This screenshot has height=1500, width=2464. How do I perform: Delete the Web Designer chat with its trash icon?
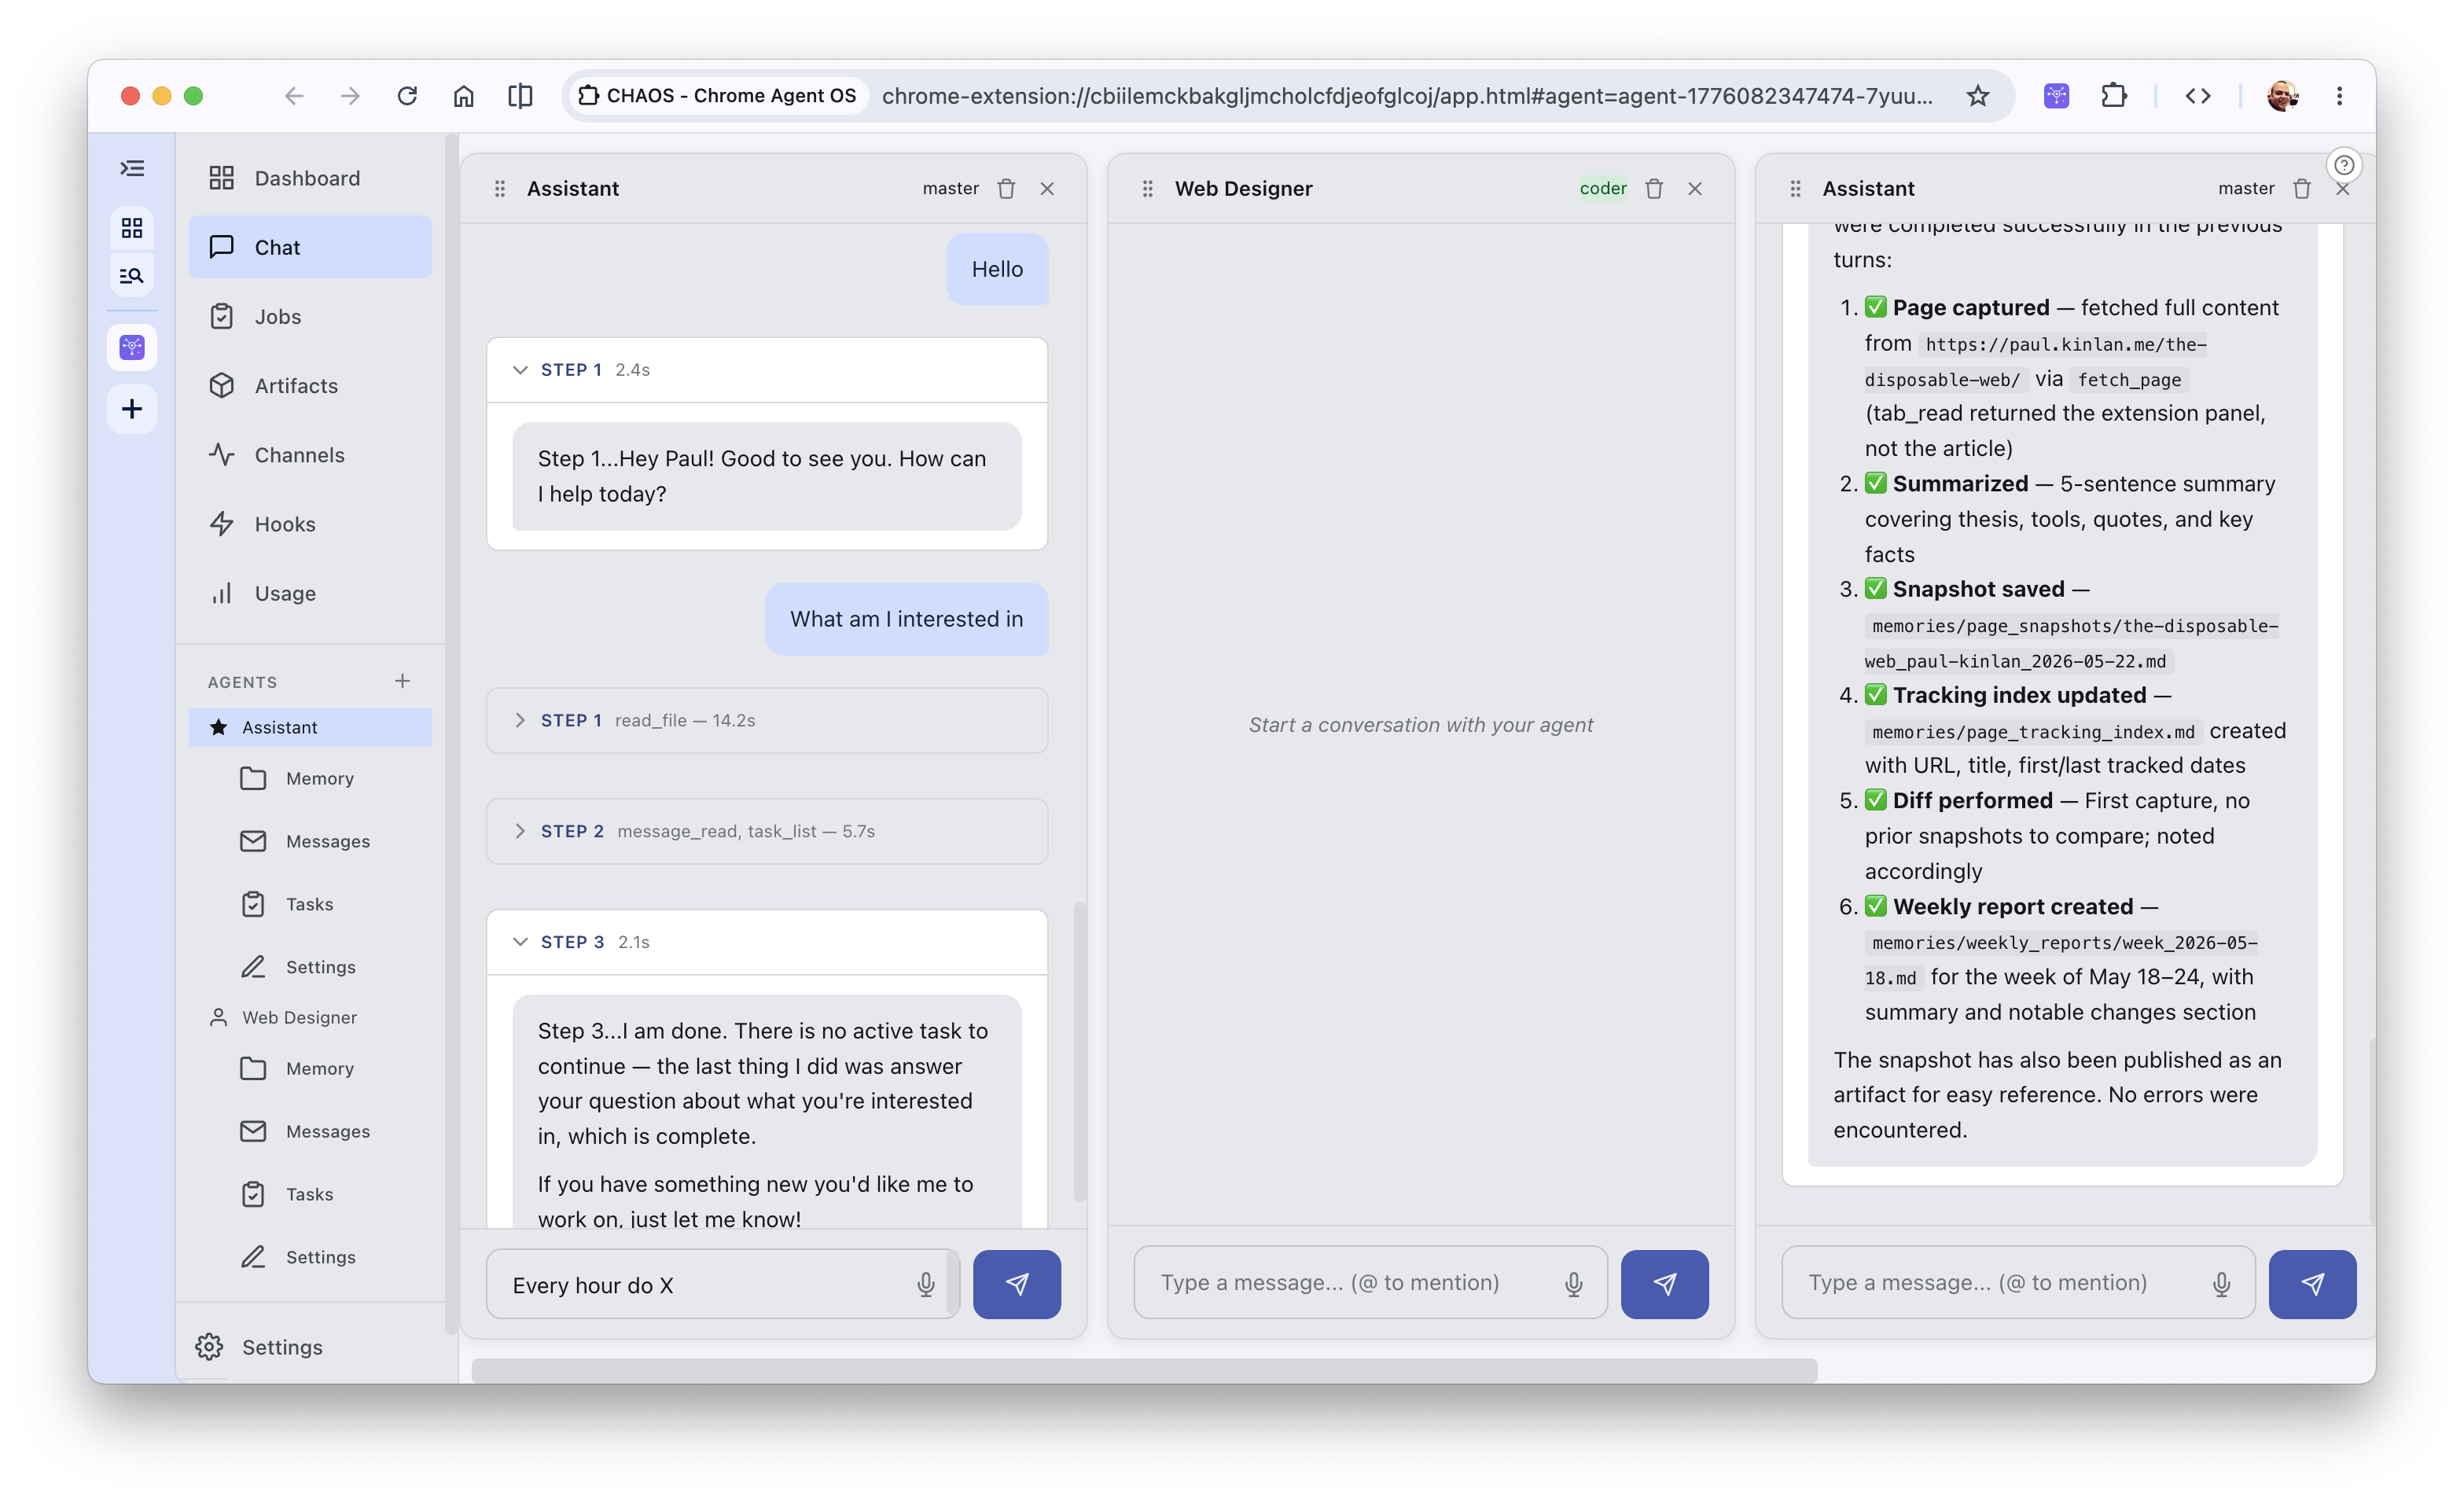tap(1654, 189)
